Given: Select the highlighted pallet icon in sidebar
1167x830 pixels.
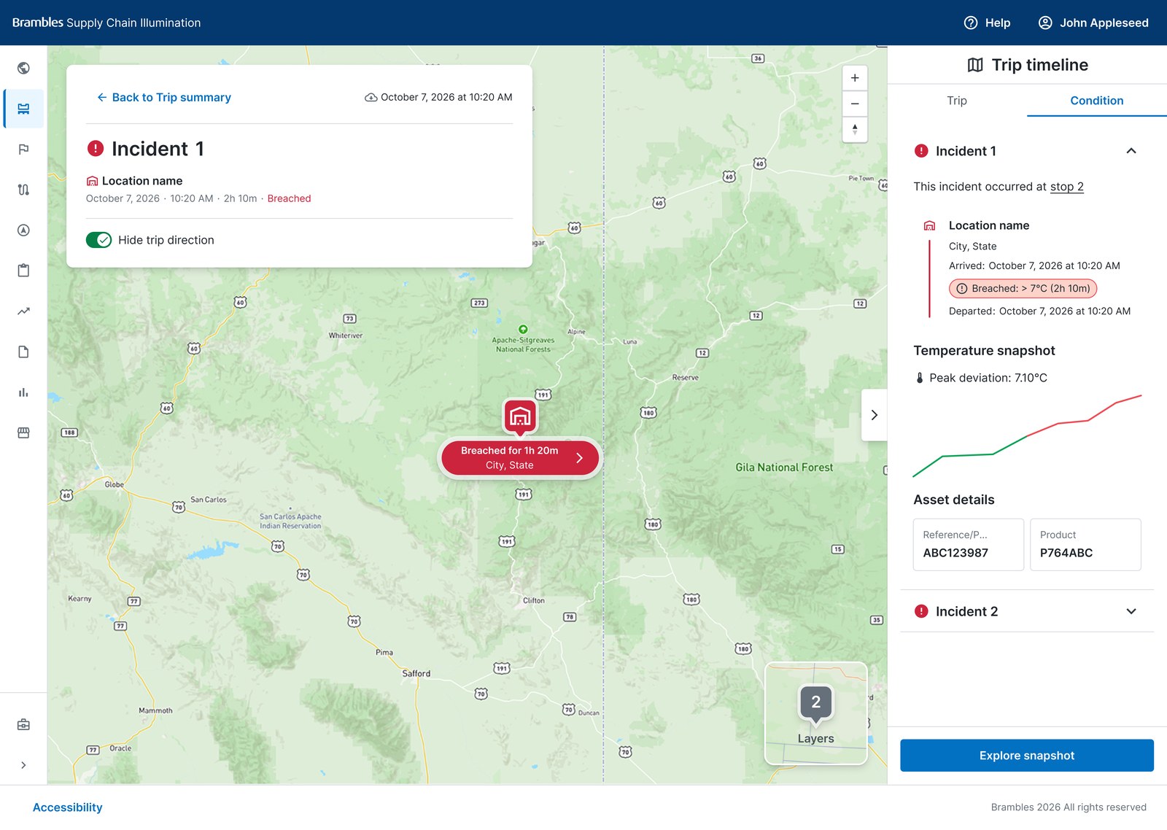Looking at the screenshot, I should (23, 109).
